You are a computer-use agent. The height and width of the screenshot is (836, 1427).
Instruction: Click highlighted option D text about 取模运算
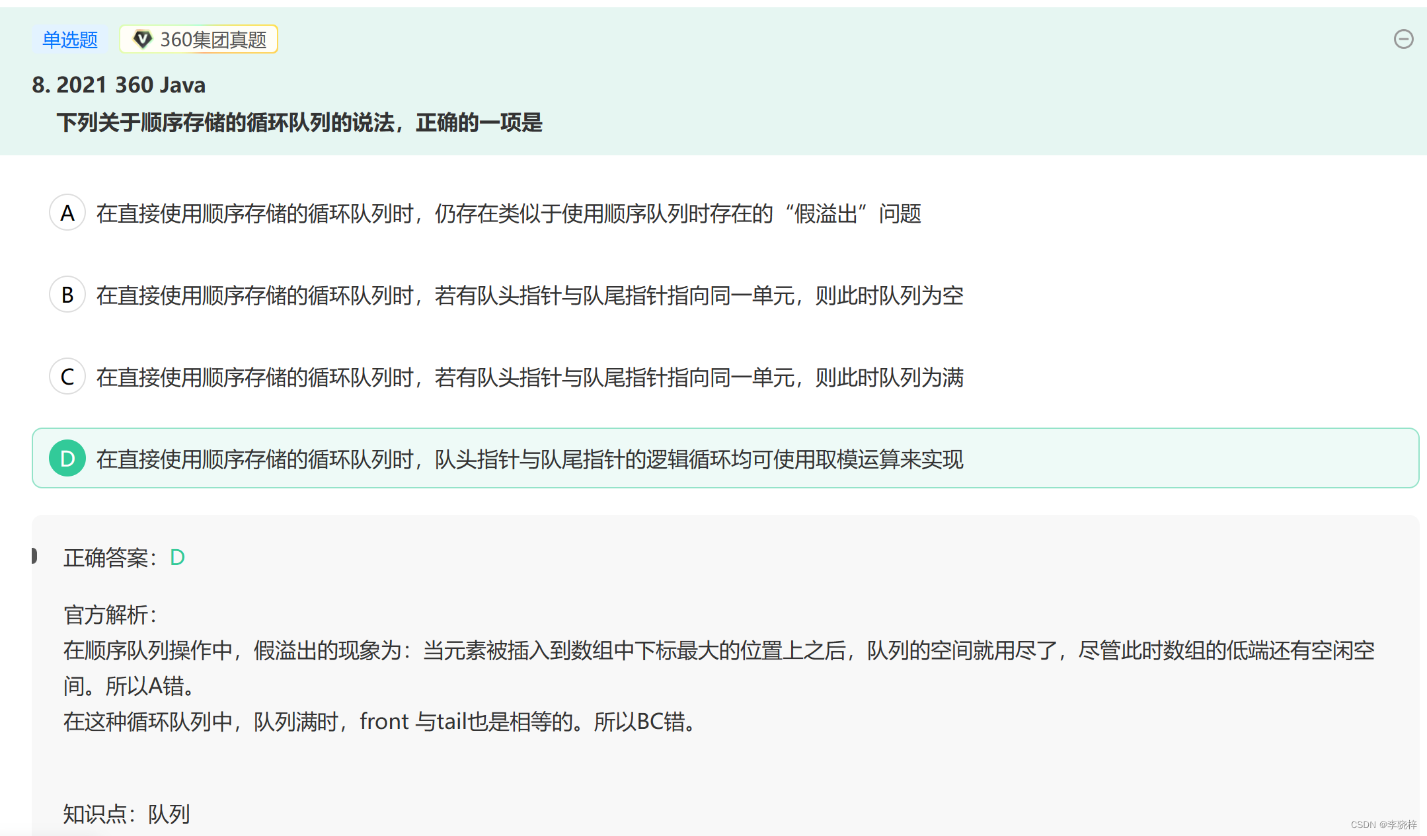529,459
